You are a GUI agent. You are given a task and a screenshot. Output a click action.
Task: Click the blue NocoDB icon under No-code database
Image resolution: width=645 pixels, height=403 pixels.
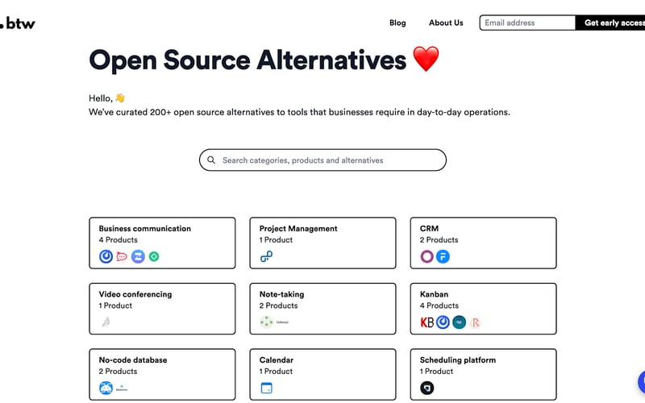pyautogui.click(x=106, y=388)
